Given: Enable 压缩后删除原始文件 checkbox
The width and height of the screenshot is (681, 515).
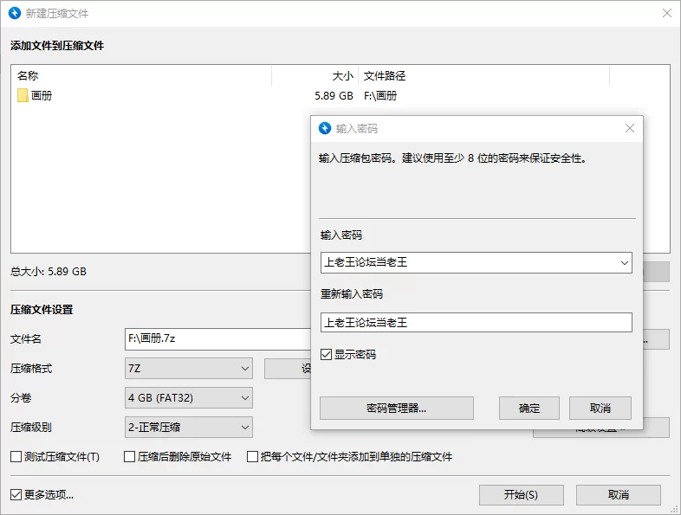Looking at the screenshot, I should click(130, 457).
